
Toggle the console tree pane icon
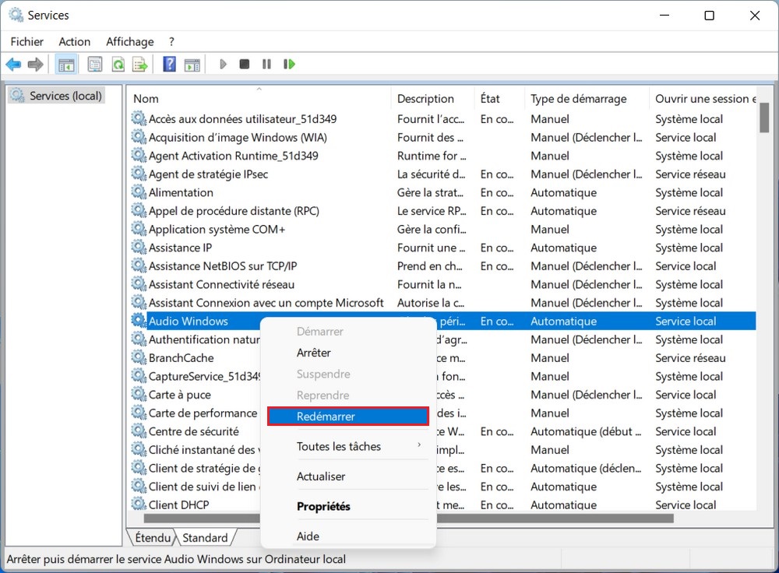click(66, 64)
